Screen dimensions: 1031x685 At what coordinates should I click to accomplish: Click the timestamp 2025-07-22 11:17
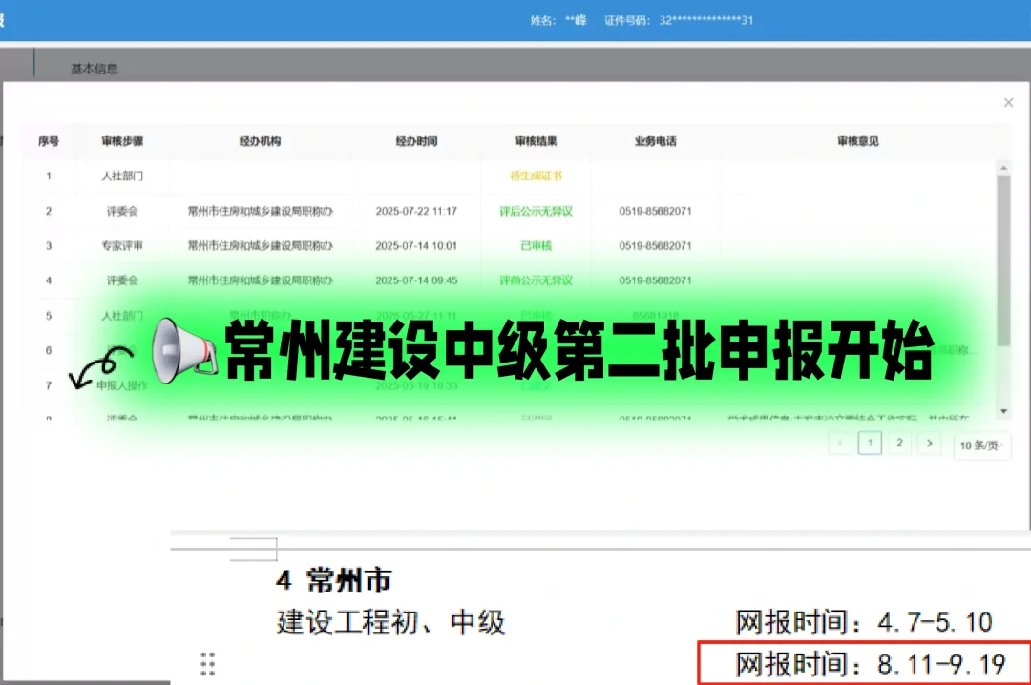point(416,211)
